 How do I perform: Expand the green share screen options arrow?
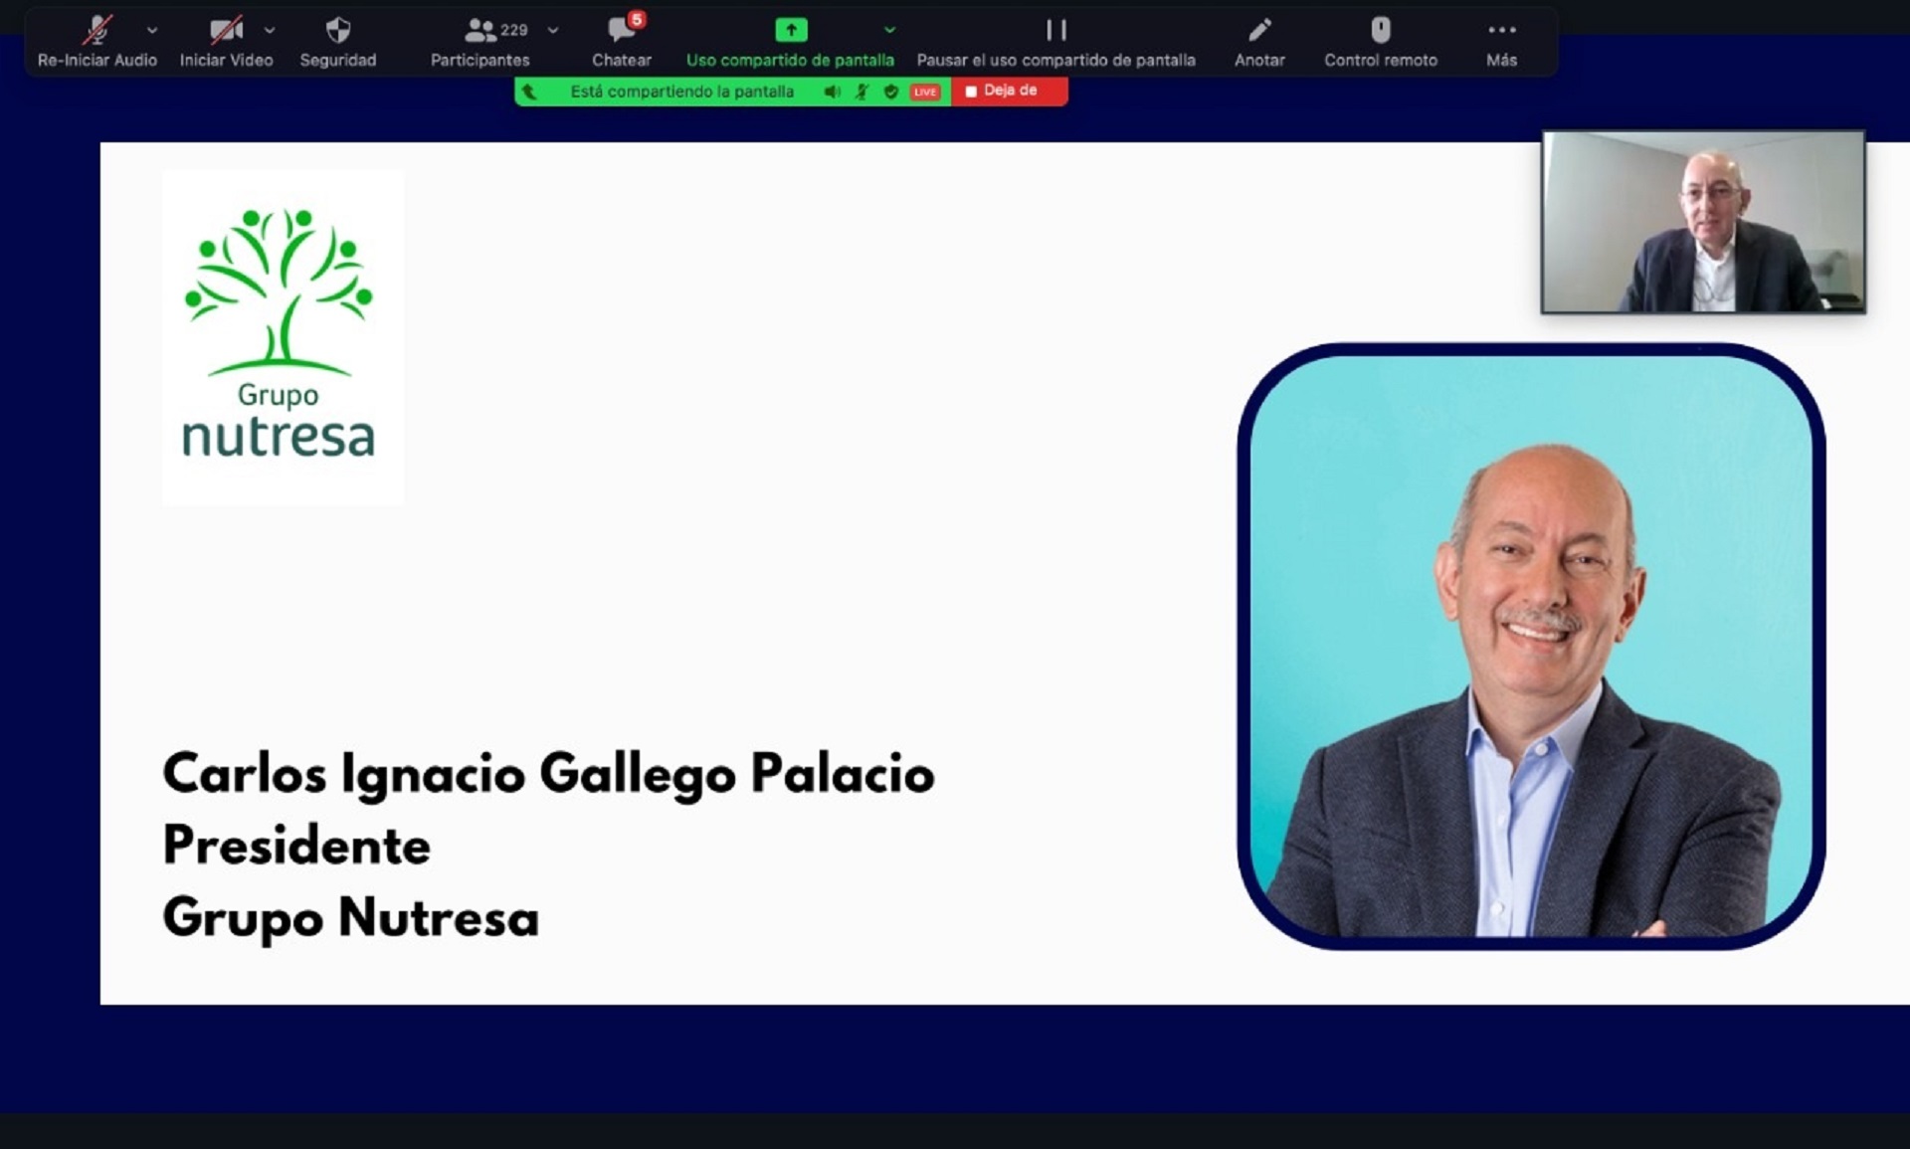tap(889, 30)
